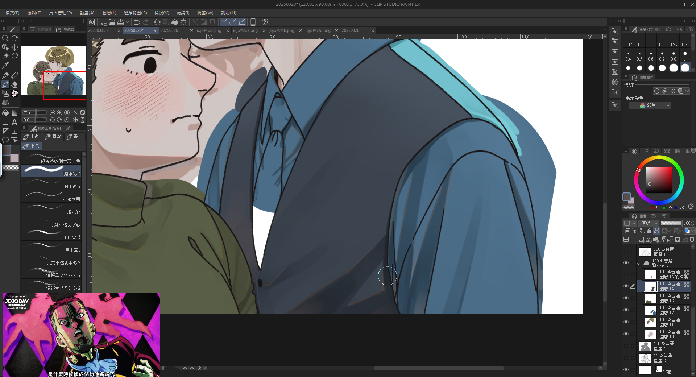This screenshot has height=377, width=696.
Task: Click the layer opacity slider
Action: tap(671, 223)
